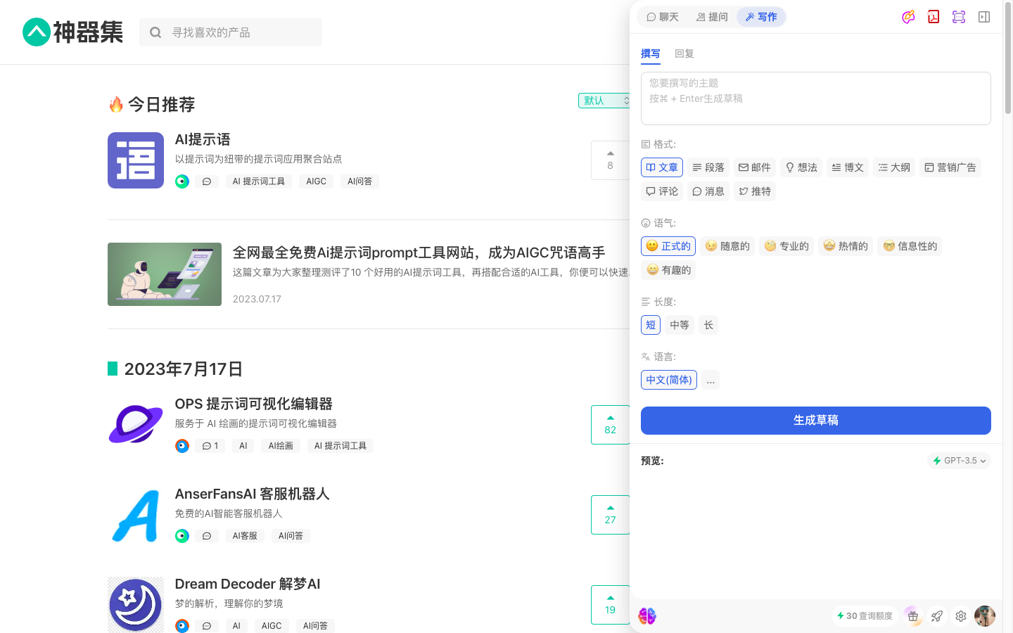Open the 默认 sort dropdown

604,100
